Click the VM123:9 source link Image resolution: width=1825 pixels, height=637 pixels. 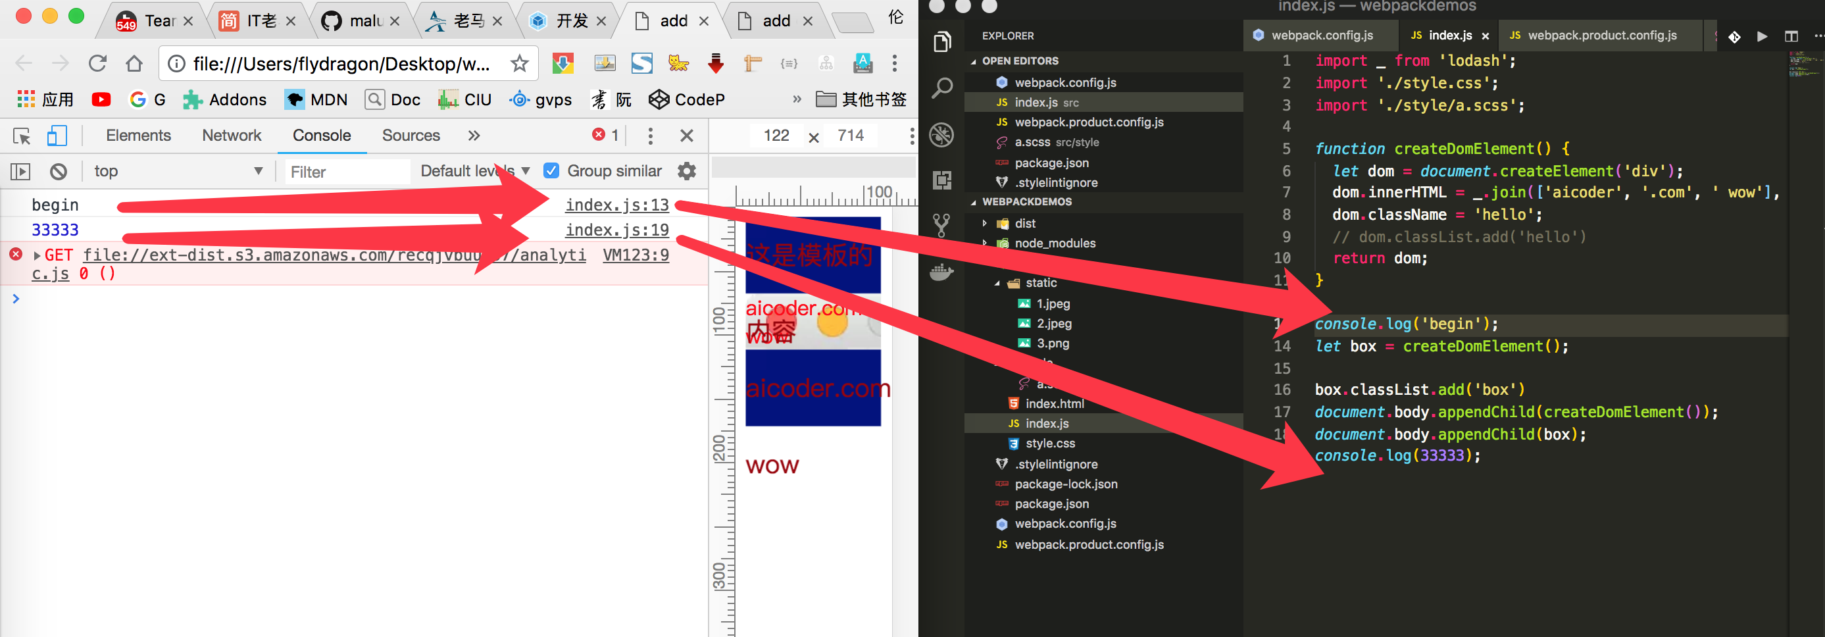pyautogui.click(x=636, y=255)
